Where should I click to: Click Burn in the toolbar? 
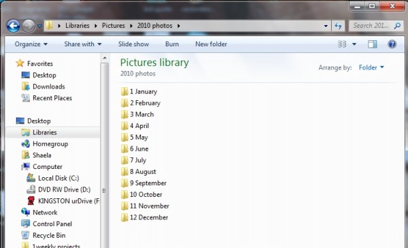pos(172,44)
